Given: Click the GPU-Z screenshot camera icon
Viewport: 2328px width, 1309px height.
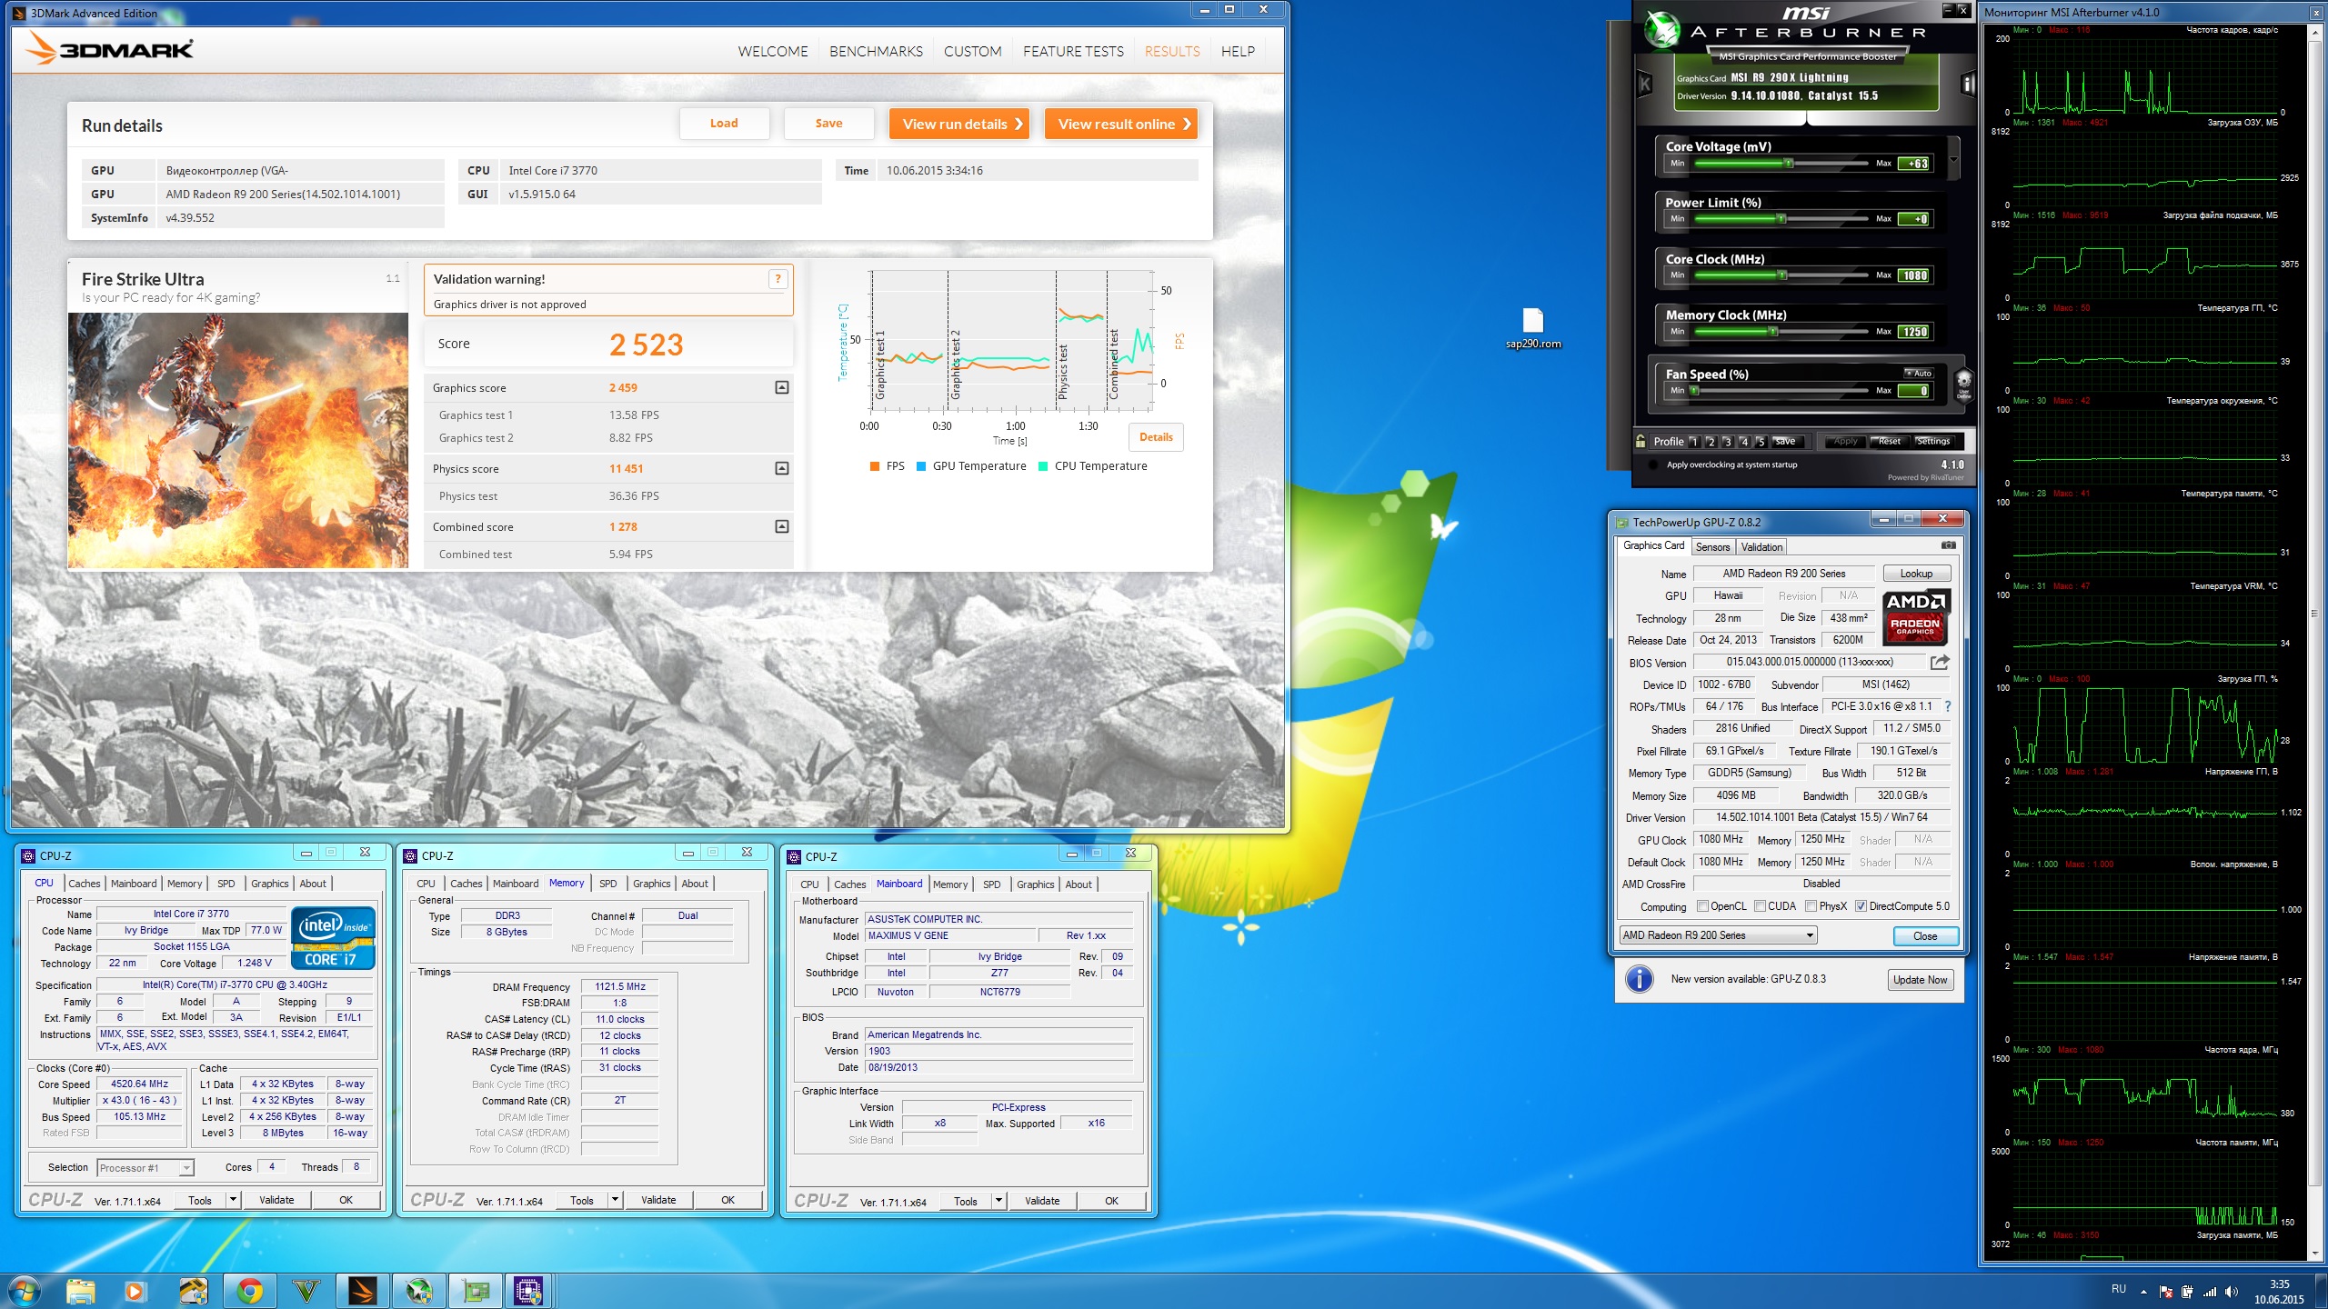Looking at the screenshot, I should pos(1948,545).
